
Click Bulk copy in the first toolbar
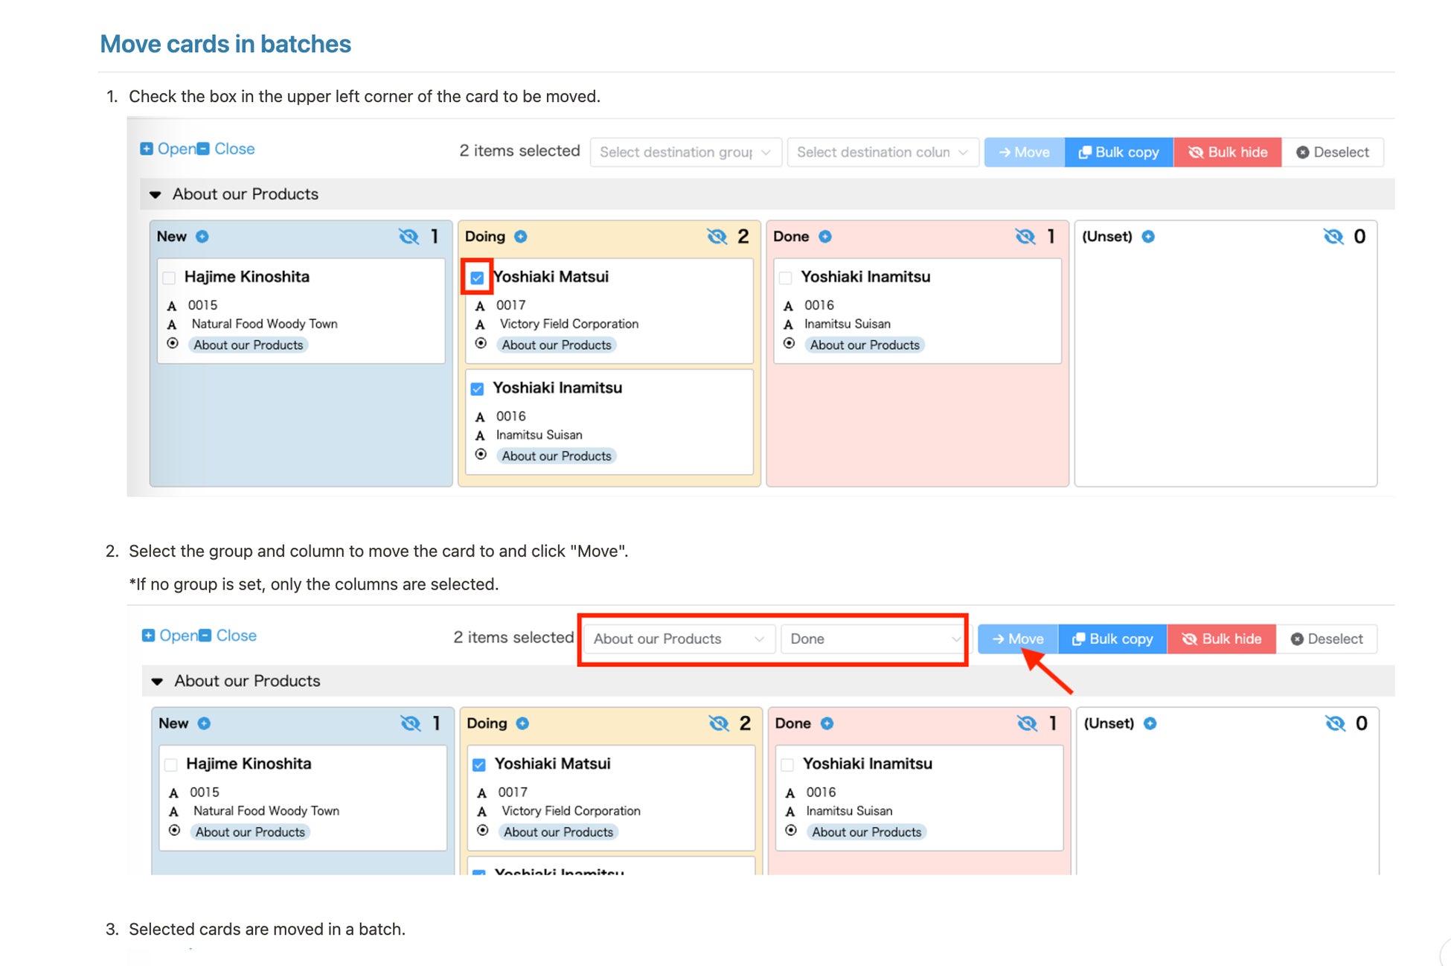click(1118, 152)
